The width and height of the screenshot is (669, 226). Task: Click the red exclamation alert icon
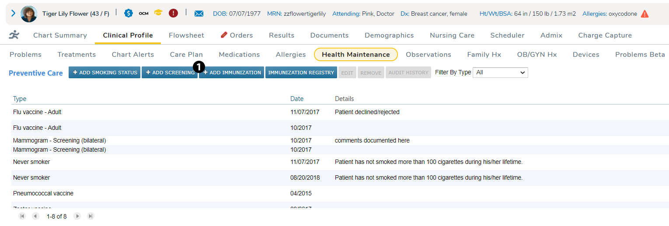174,13
